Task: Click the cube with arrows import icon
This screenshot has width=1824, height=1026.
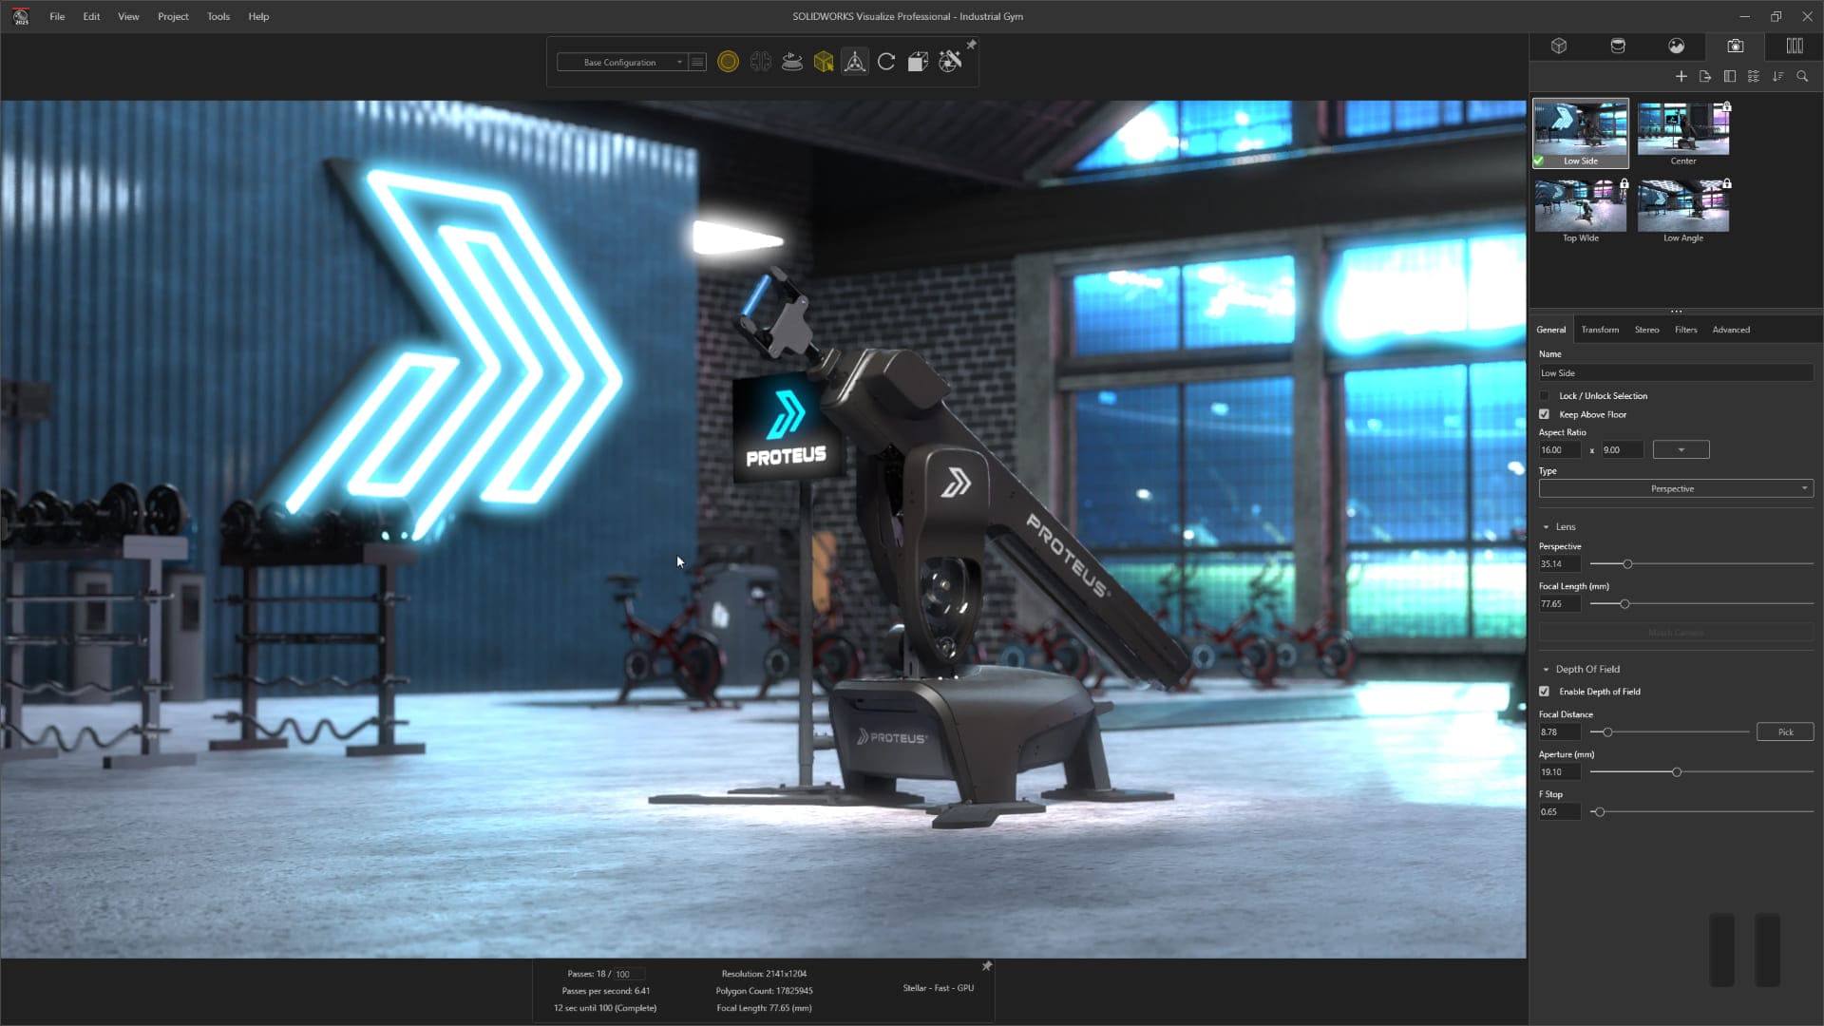Action: pos(918,62)
